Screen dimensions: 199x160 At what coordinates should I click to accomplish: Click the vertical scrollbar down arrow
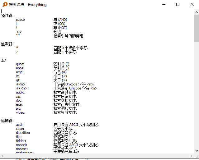pyautogui.click(x=197, y=151)
